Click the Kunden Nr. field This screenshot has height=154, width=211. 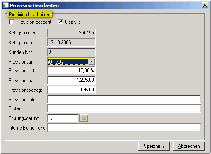71,52
